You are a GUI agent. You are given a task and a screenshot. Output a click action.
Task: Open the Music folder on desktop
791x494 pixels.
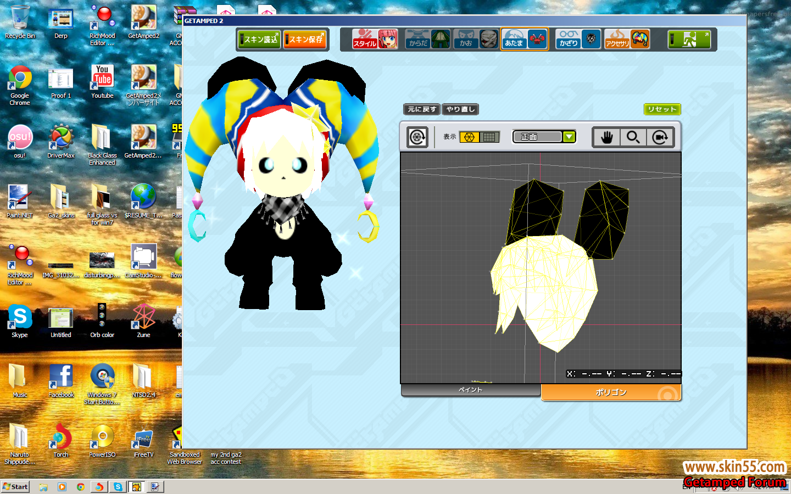pyautogui.click(x=20, y=381)
